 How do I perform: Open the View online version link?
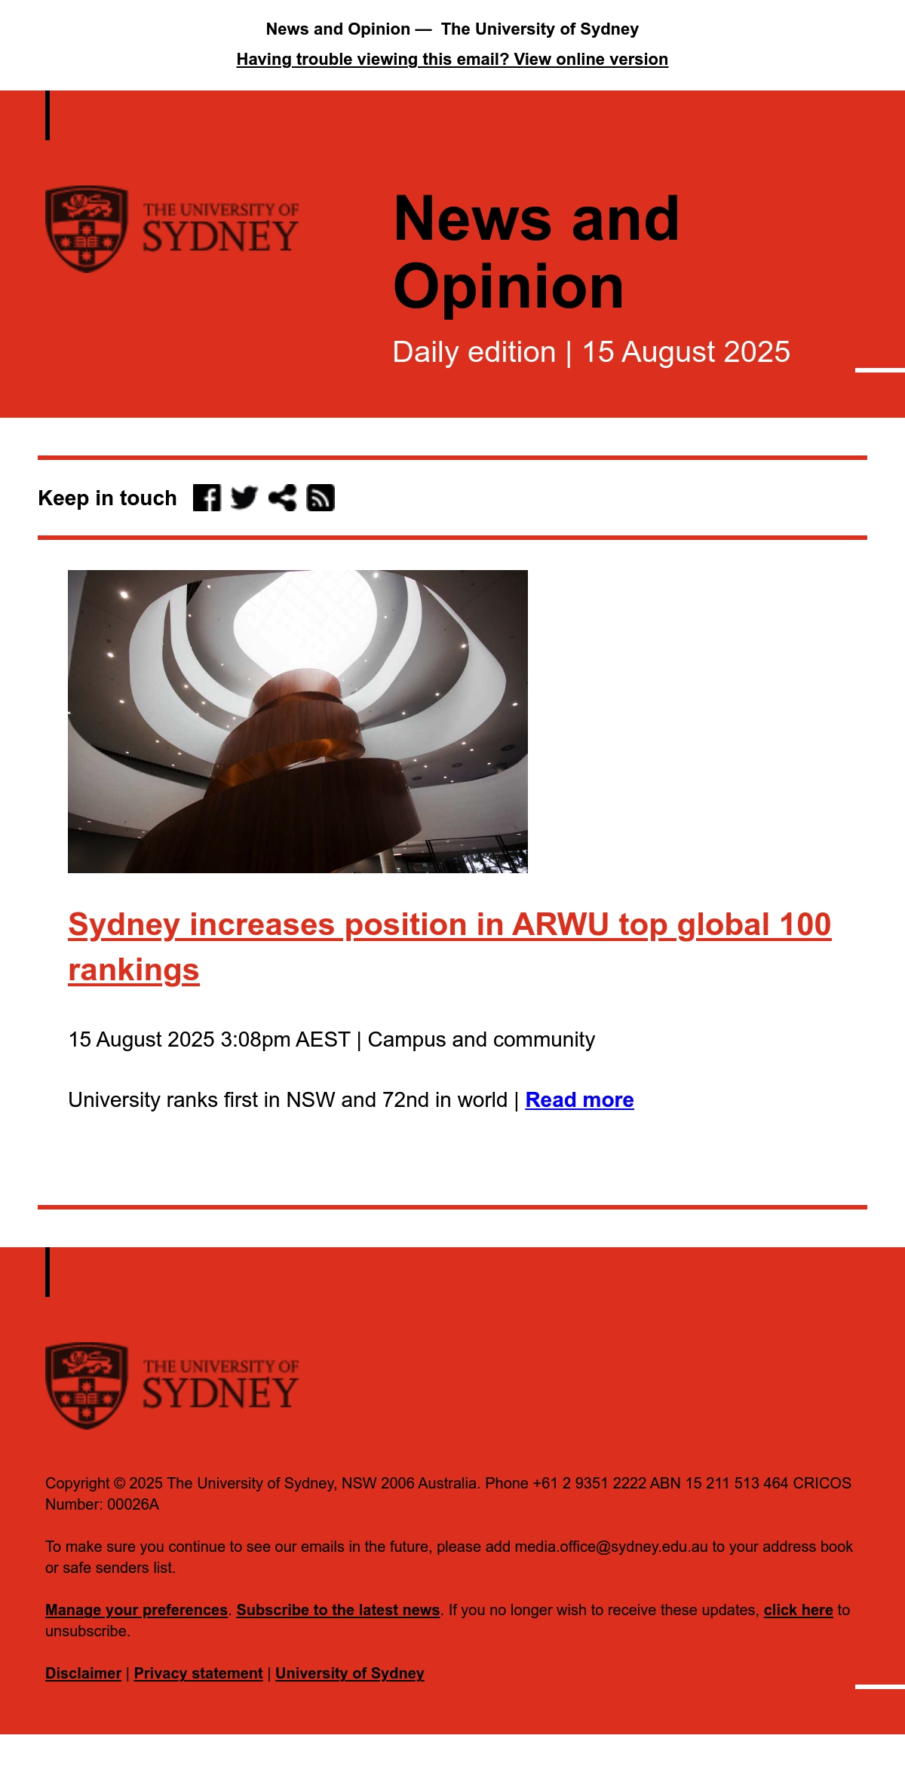point(452,60)
